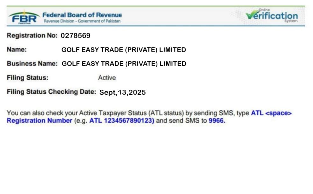Click the date Sept,13,2025
The image size is (313, 194).
click(123, 93)
